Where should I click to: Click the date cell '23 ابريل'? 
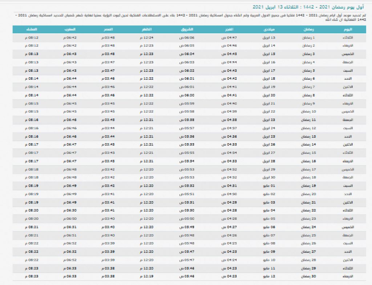click(269, 120)
